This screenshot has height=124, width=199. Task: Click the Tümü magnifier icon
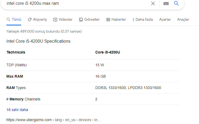(8, 20)
